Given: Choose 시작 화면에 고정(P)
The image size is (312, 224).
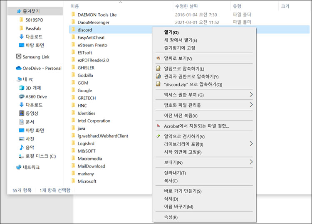Looking at the screenshot, I should [183, 152].
